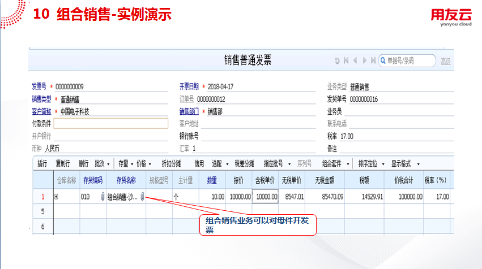Click the 存货名称 column header
Viewport: 482px width, 269px height.
(126, 180)
